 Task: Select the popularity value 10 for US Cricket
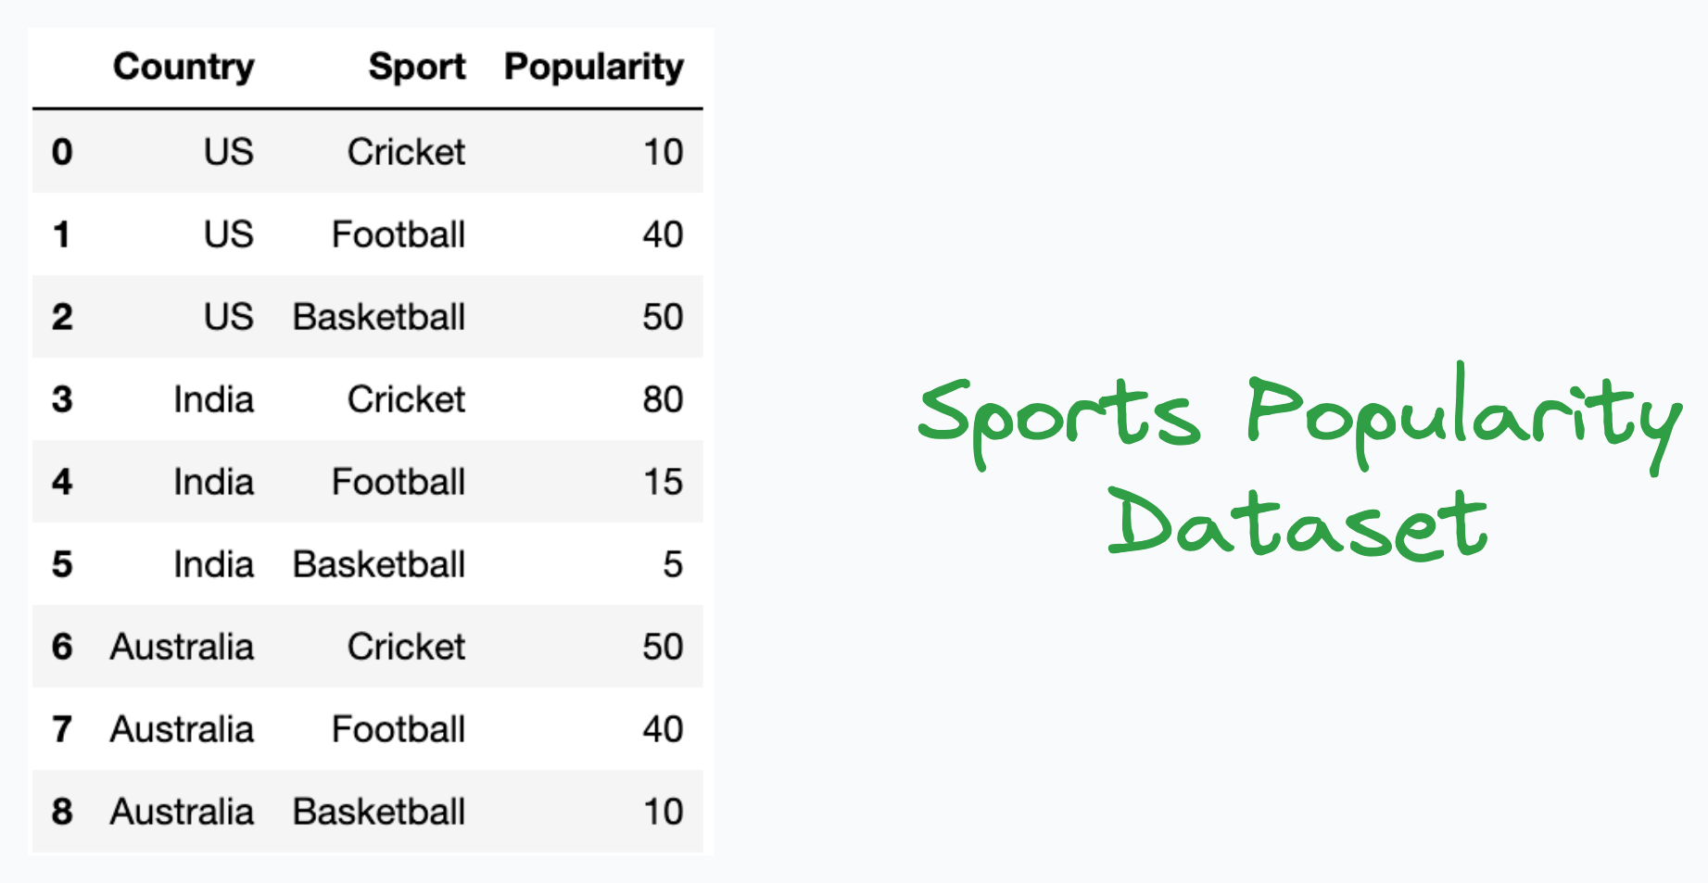point(663,152)
